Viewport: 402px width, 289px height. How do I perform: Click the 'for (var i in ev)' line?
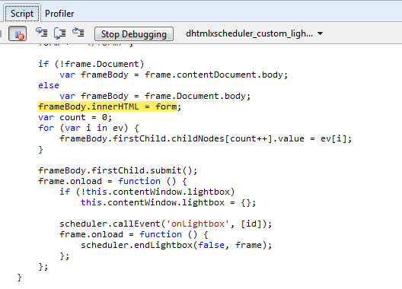tap(88, 128)
